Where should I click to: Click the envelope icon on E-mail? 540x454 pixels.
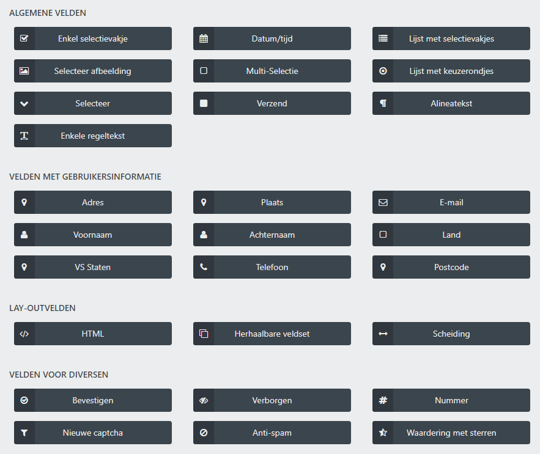383,202
